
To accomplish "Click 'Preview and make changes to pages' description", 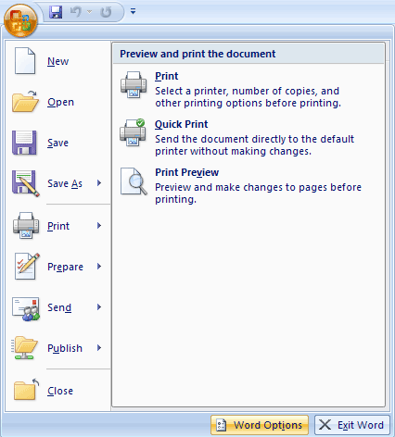I will (258, 194).
